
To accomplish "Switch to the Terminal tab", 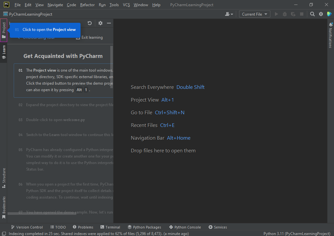I will (x=110, y=227).
